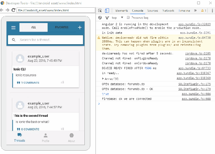The image size is (215, 154).
Task: Click avatar of the second thread post
Action: tap(20, 105)
